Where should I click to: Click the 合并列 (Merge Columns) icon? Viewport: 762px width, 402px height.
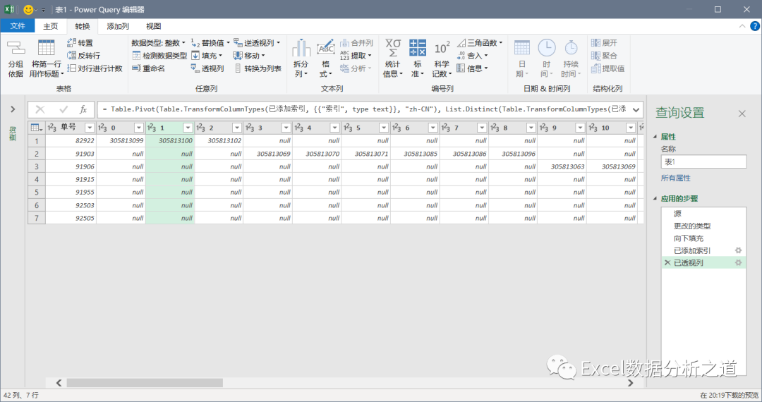[x=344, y=43]
